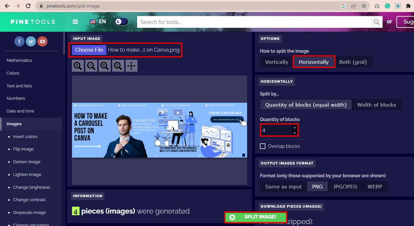Go back with browser back arrow
The image size is (414, 226).
[7, 6]
